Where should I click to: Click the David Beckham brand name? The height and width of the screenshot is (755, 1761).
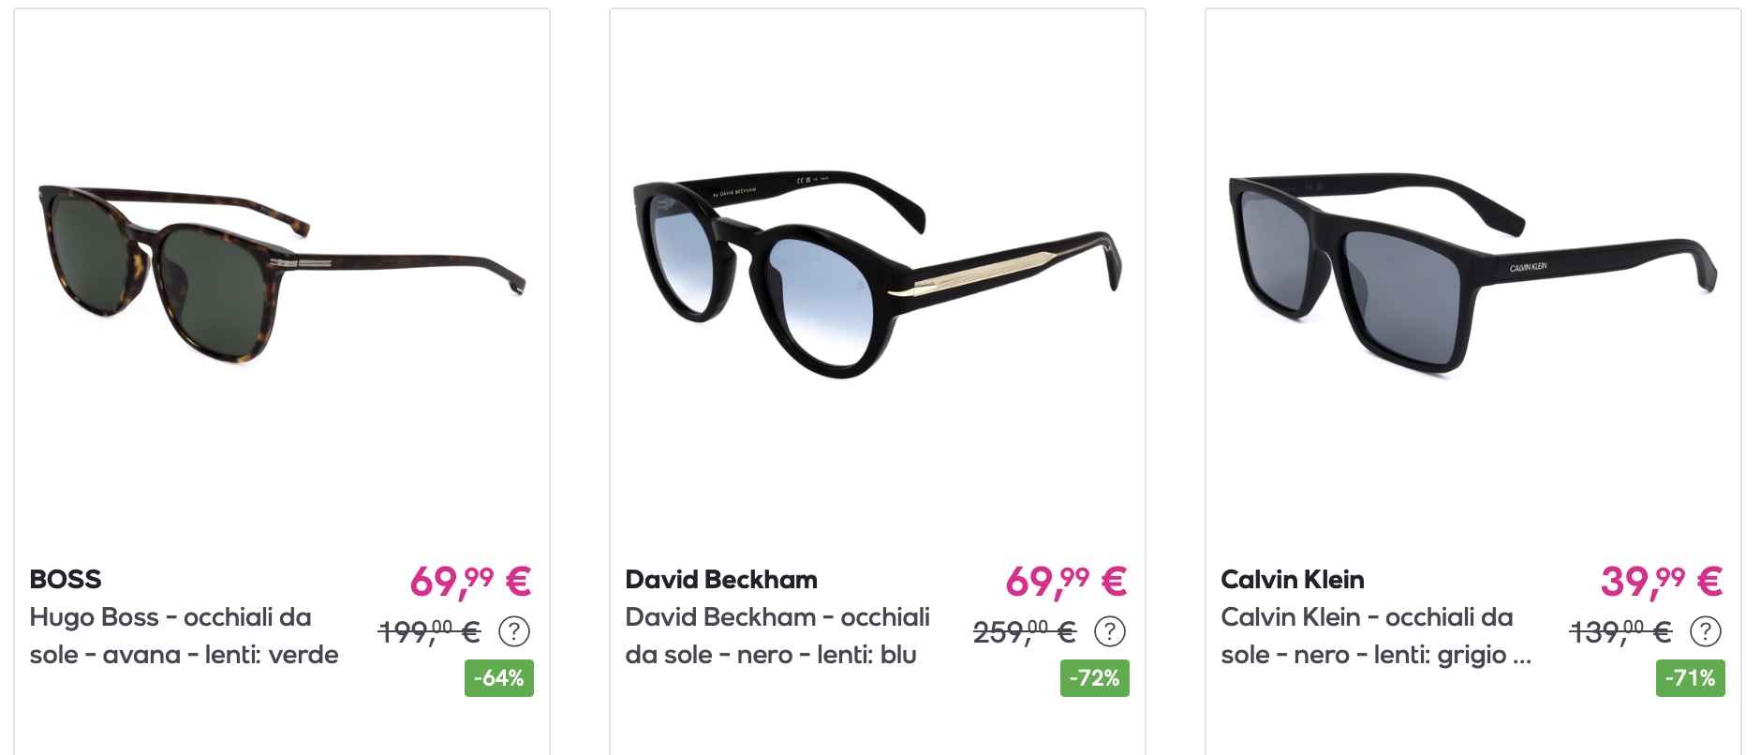click(x=721, y=579)
